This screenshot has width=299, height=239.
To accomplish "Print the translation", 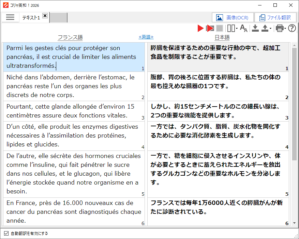I will (280, 28).
